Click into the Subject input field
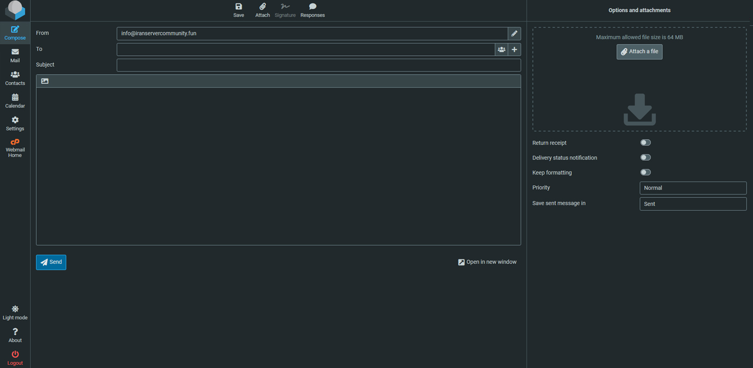This screenshot has height=368, width=753. [x=318, y=65]
